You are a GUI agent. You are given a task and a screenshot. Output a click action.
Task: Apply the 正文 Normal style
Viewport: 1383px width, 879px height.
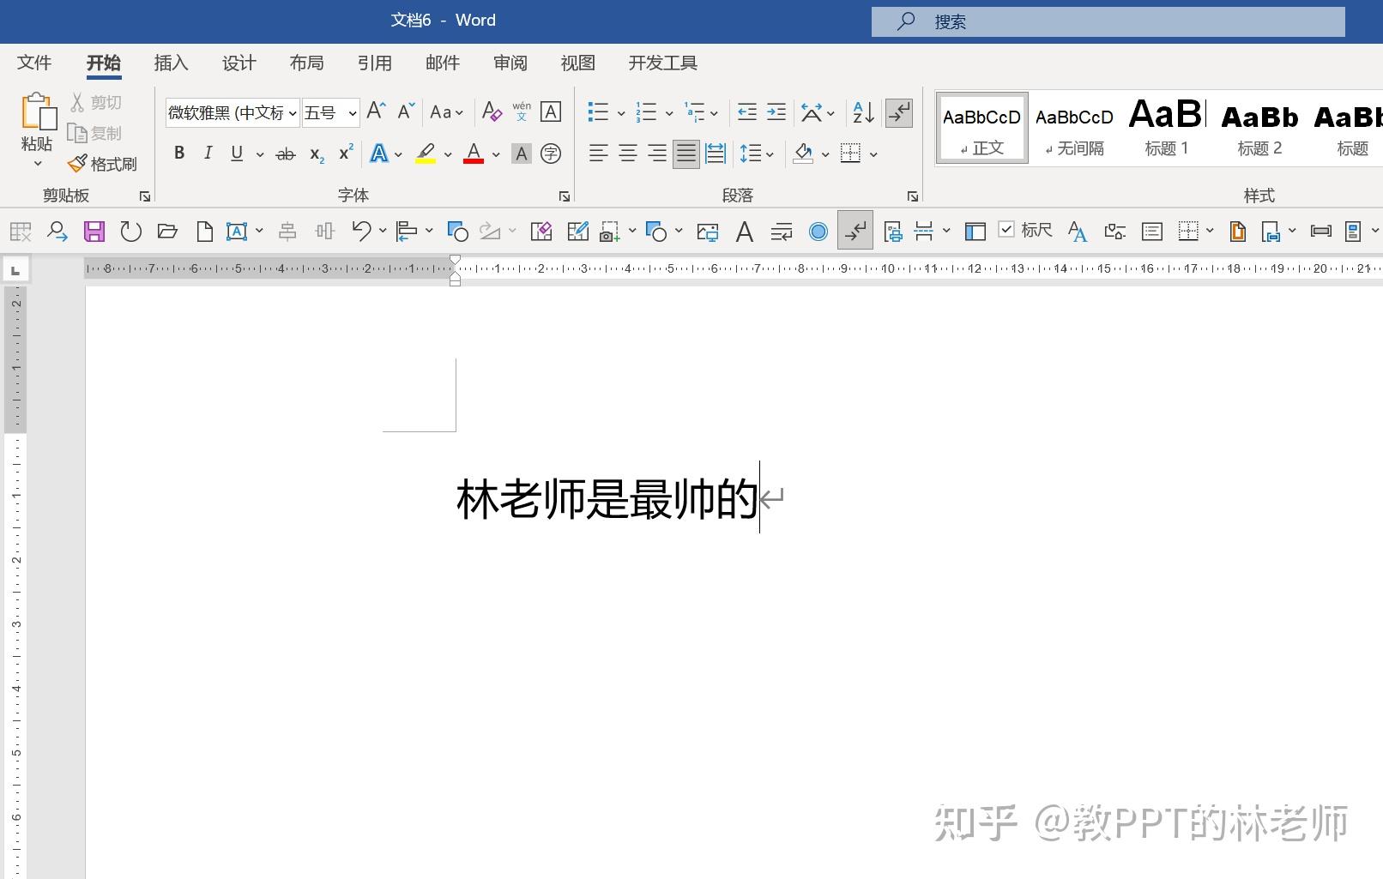point(981,128)
